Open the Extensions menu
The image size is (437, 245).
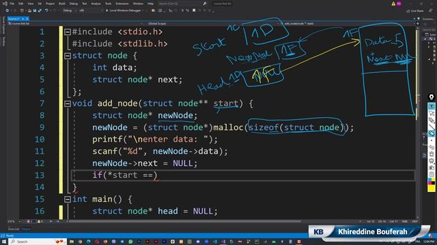[x=122, y=3]
